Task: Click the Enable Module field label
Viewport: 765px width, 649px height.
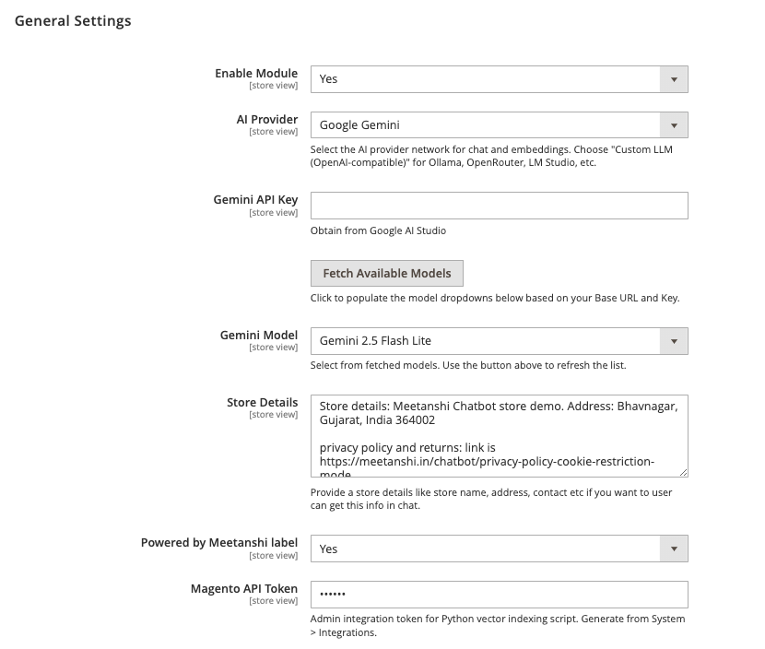Action: (x=256, y=73)
